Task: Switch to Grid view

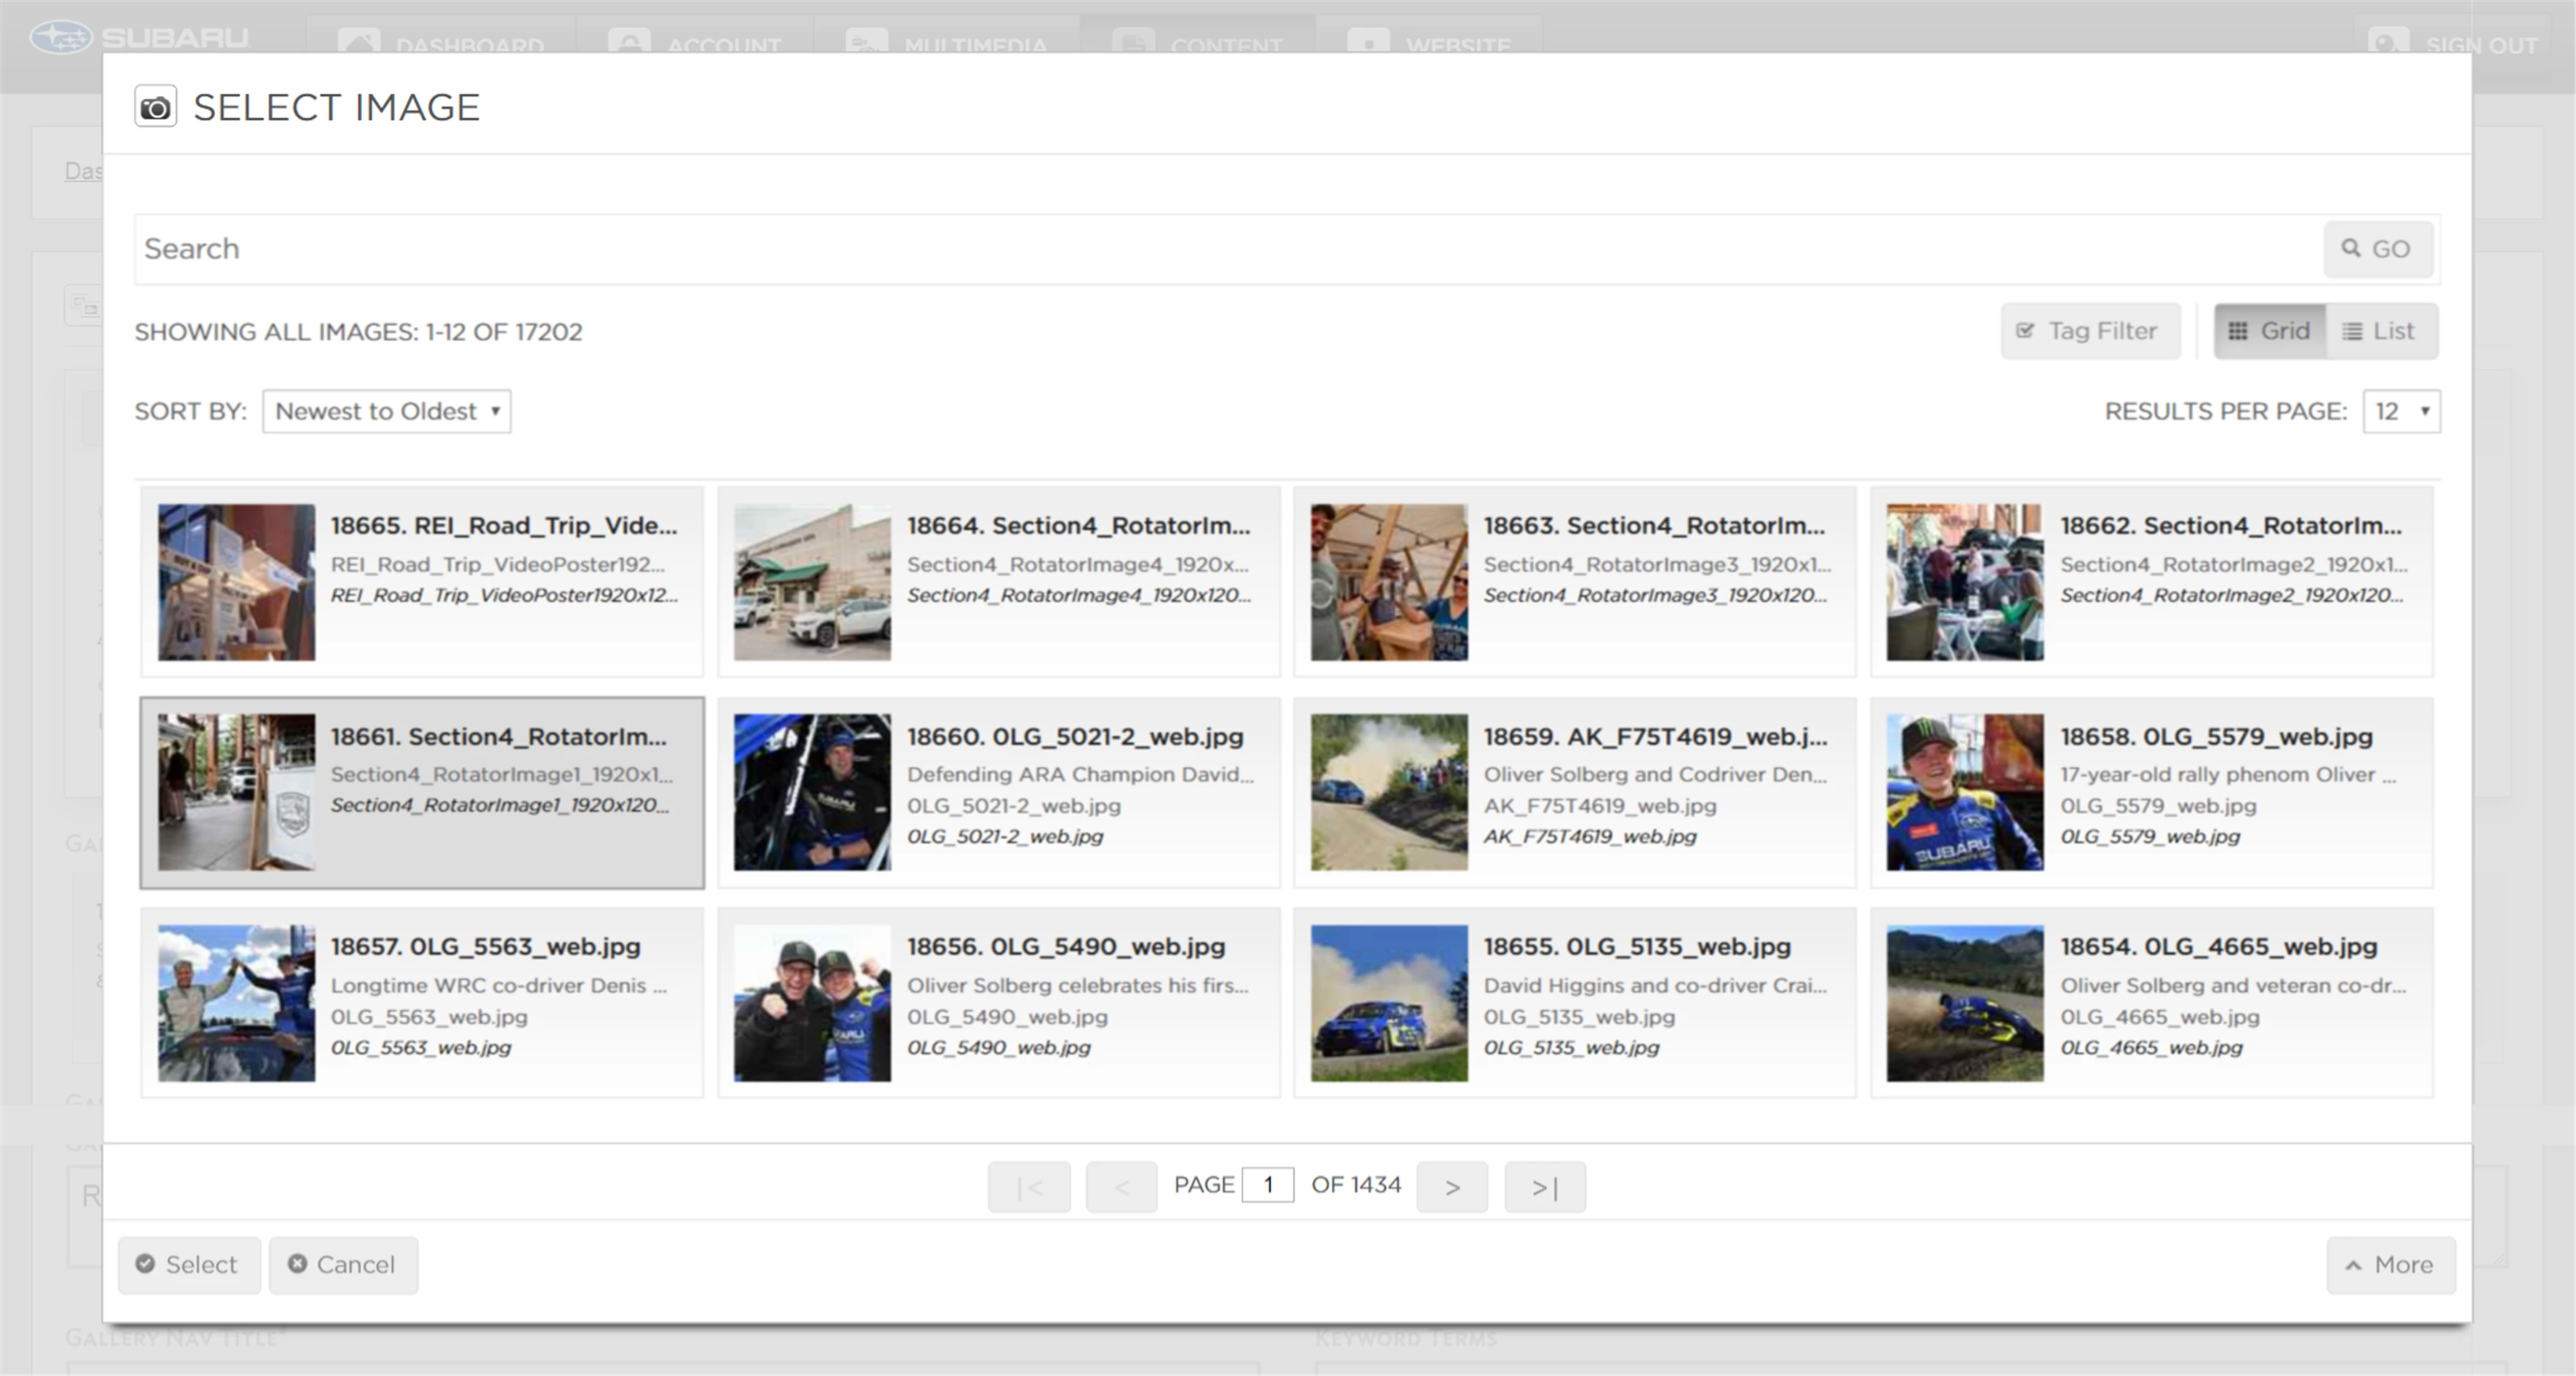Action: tap(2269, 331)
